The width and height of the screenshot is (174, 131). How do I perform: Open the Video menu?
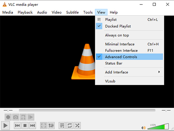point(56,12)
